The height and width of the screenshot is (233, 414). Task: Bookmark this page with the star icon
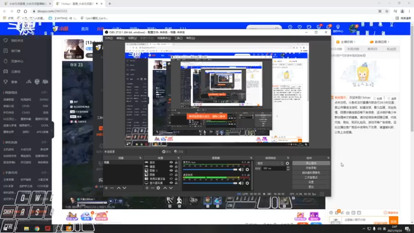(x=387, y=11)
